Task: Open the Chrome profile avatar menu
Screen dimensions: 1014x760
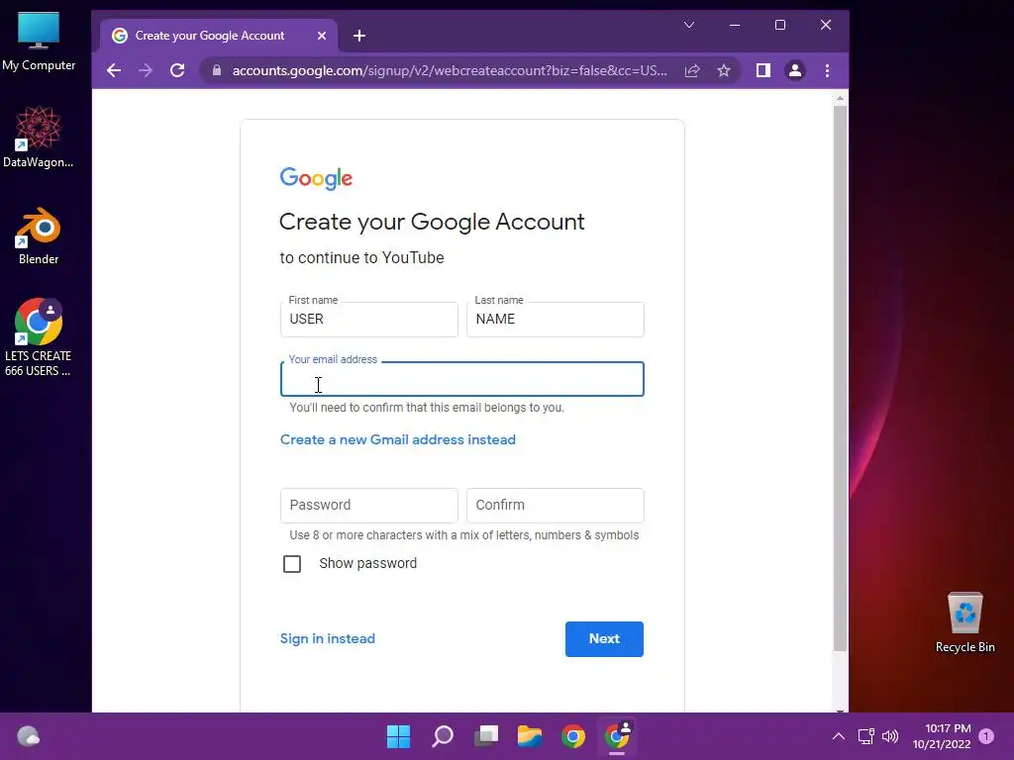Action: pos(795,70)
